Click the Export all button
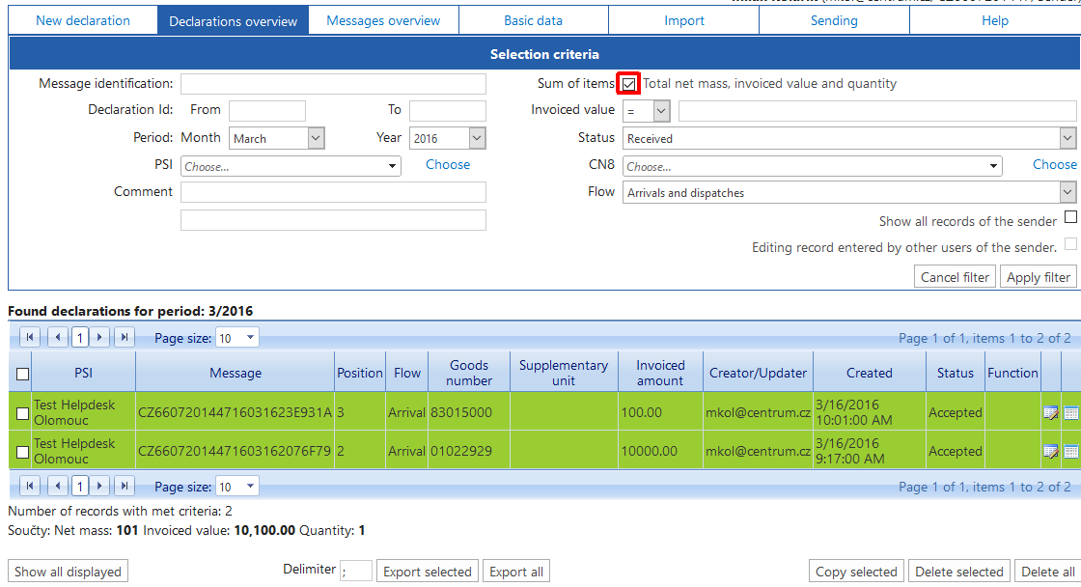Screen dimensions: 1081x587 coord(516,572)
